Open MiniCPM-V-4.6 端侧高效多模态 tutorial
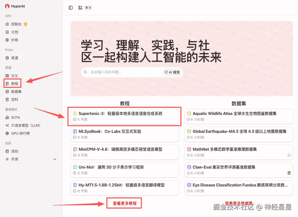The image size is (298, 217). [x=125, y=152]
